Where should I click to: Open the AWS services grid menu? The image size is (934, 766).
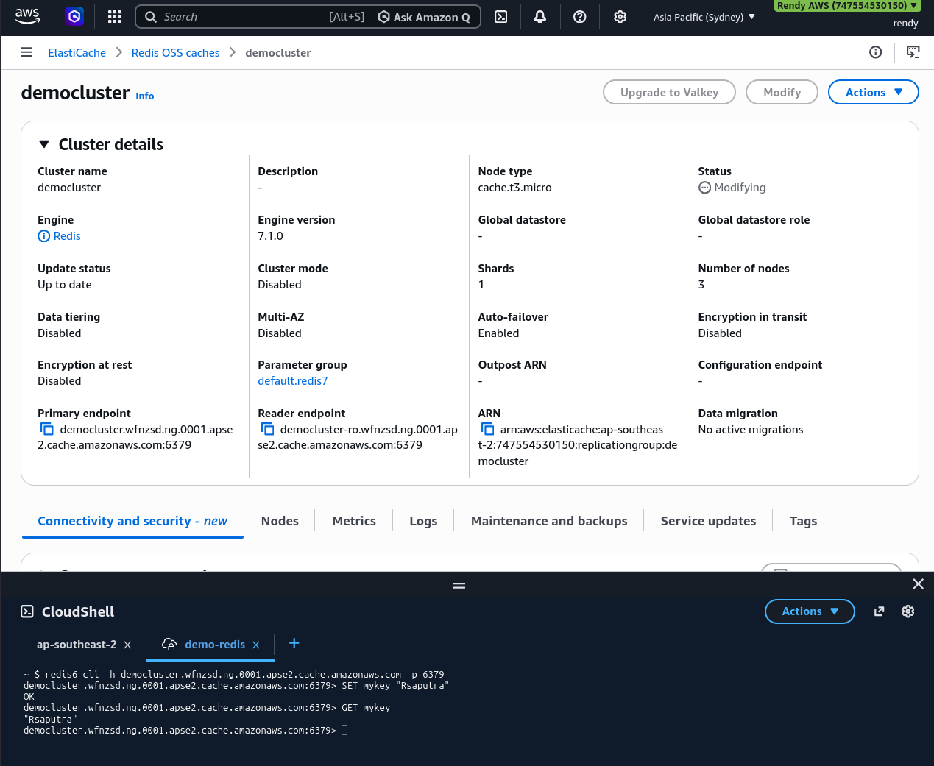point(114,16)
